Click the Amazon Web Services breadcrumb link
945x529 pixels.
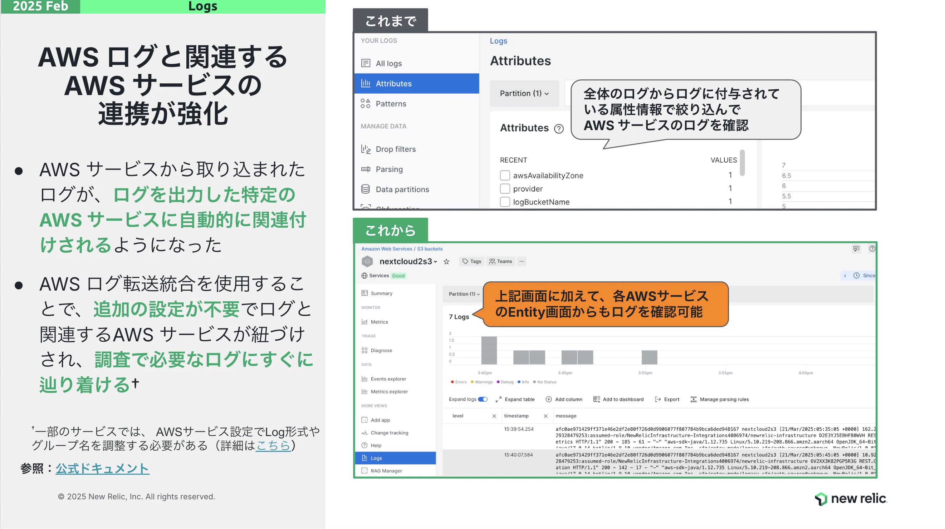click(387, 249)
